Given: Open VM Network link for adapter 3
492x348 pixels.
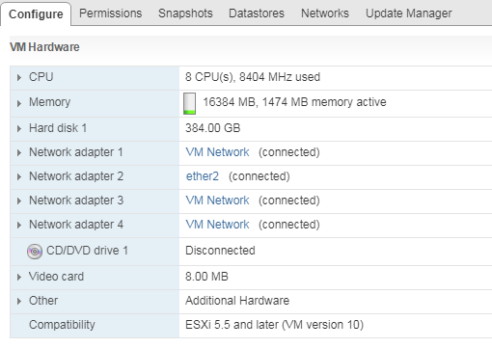Looking at the screenshot, I should pos(217,201).
